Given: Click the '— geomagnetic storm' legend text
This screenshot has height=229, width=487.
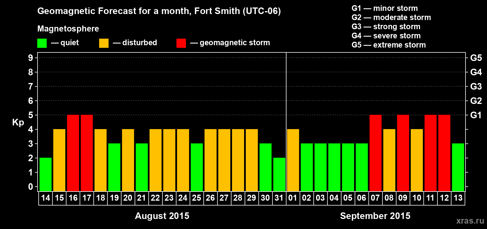Looking at the screenshot, I should 230,43.
